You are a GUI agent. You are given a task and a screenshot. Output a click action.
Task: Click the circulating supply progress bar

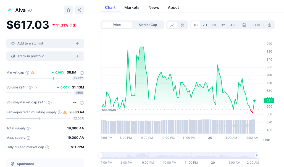pyautogui.click(x=38, y=118)
